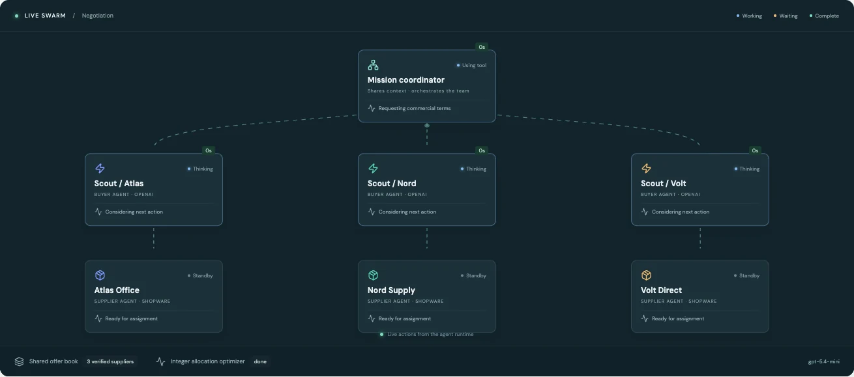Click SUPPLIER AGENT · SHOPWARE under Nord Supply
Image resolution: width=854 pixels, height=377 pixels.
(x=405, y=301)
